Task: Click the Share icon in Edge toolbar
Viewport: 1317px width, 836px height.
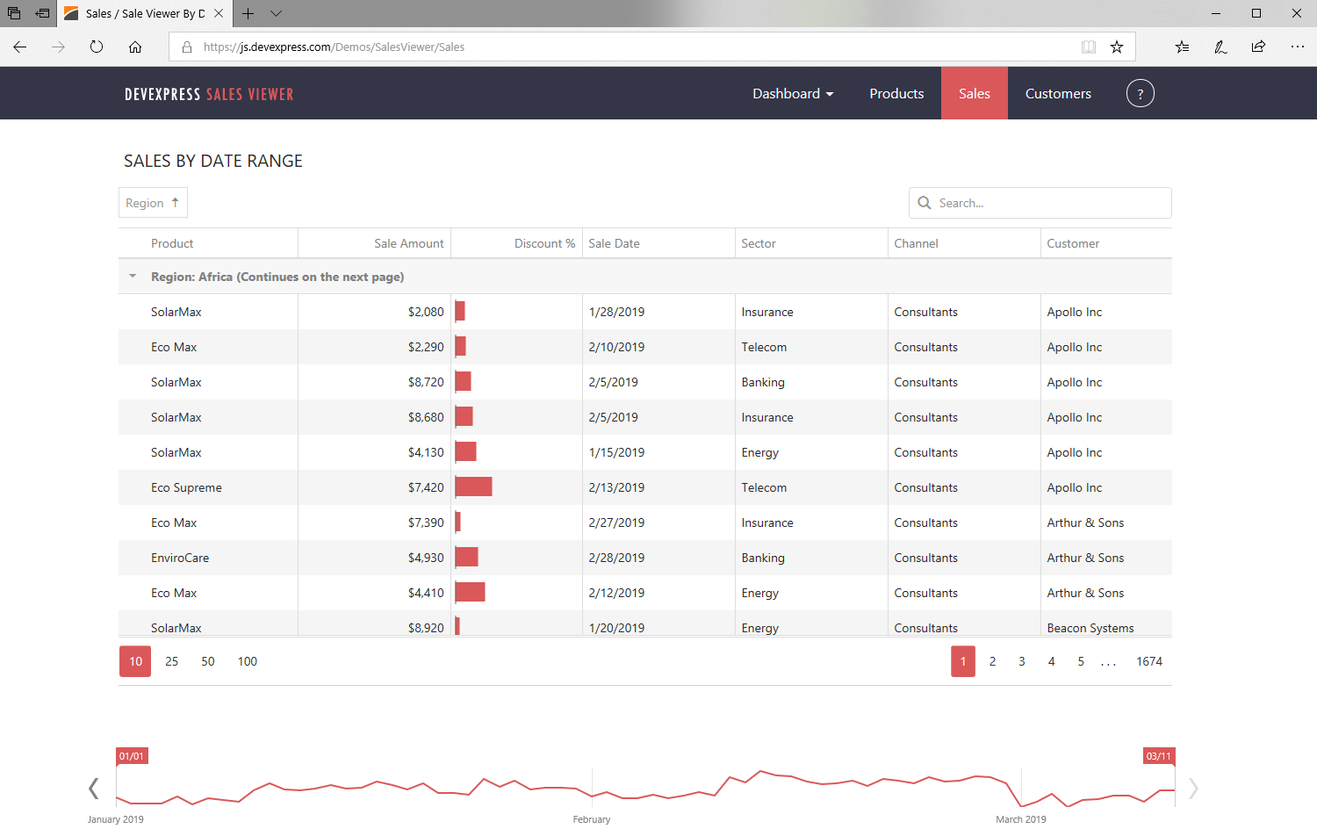Action: pos(1259,47)
